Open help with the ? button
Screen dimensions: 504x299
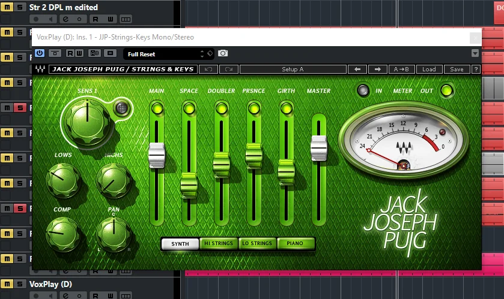pyautogui.click(x=476, y=70)
